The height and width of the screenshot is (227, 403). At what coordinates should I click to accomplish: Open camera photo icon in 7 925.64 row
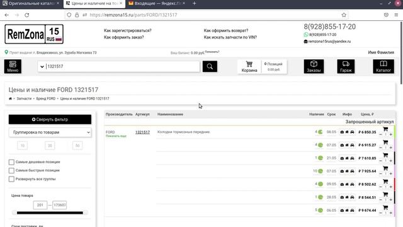342,171
